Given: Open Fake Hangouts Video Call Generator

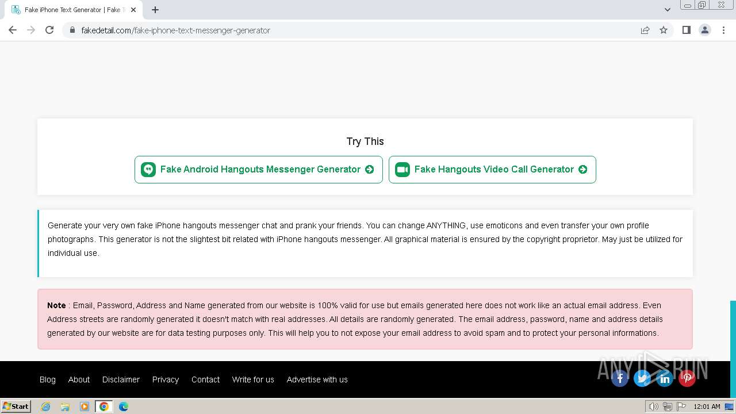Looking at the screenshot, I should 492,170.
